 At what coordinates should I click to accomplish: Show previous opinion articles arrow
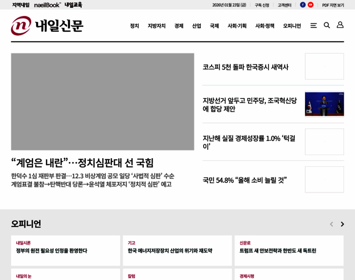pyautogui.click(x=331, y=224)
